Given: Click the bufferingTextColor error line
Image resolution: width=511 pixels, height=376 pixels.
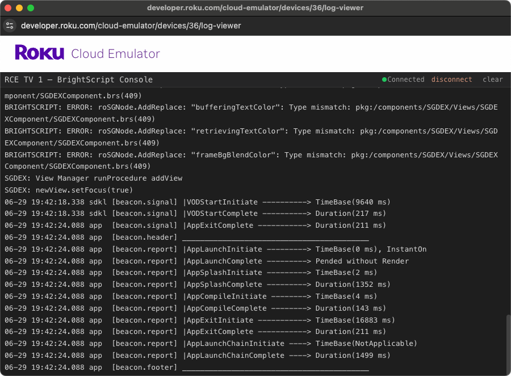Looking at the screenshot, I should pos(251,113).
